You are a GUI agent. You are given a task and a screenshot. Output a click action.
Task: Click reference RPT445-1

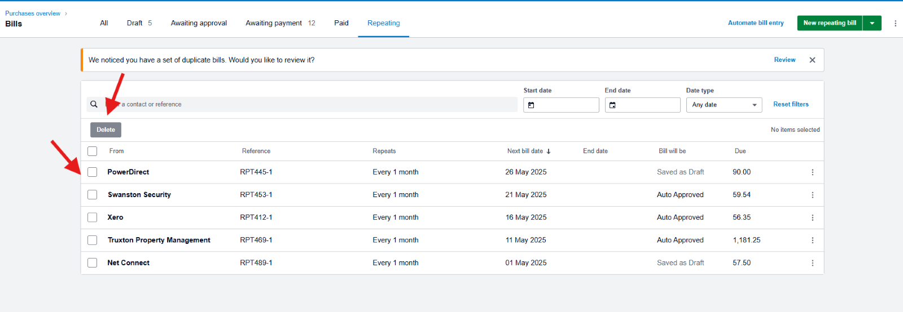pyautogui.click(x=256, y=172)
